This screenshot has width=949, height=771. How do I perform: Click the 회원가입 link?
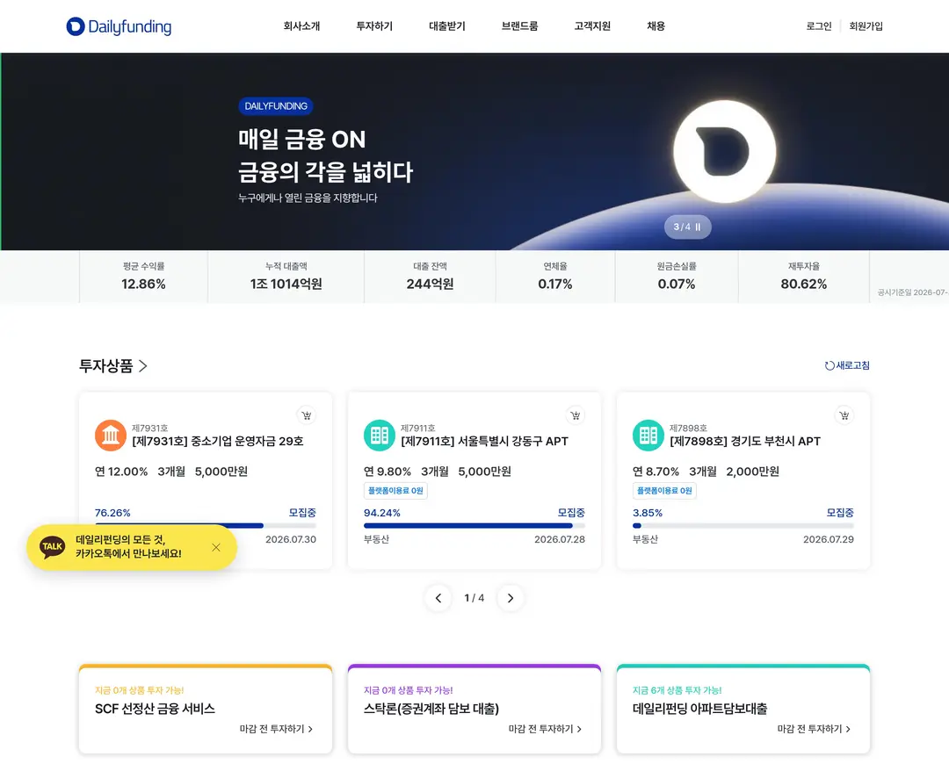(x=866, y=26)
